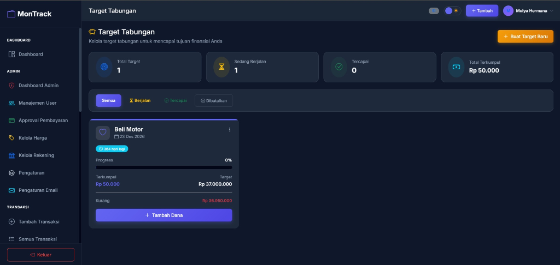The image size is (560, 265).
Task: Select the Semua filter tab
Action: point(108,101)
